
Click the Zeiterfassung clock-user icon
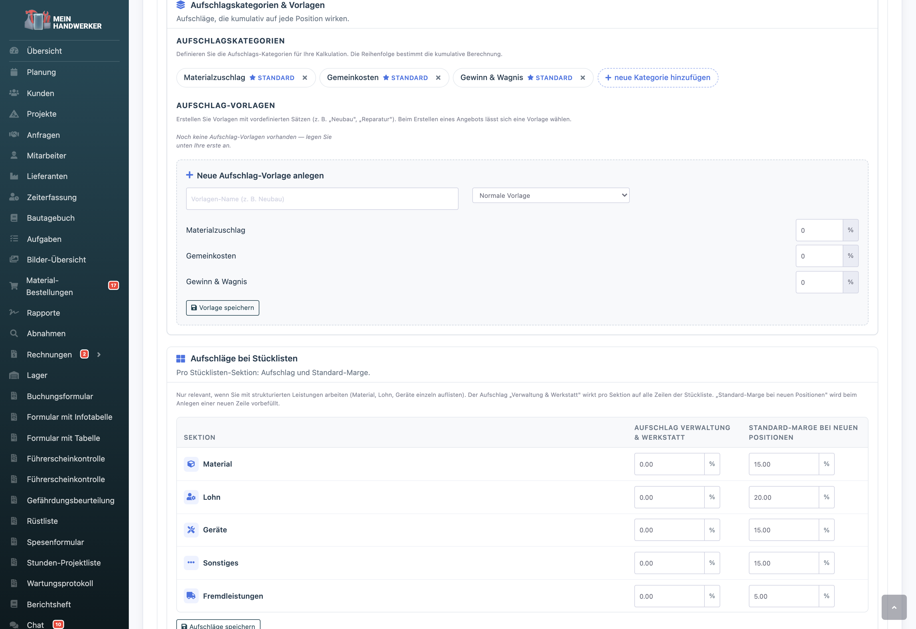pyautogui.click(x=14, y=197)
